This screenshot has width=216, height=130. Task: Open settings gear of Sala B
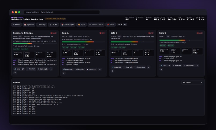[x=113, y=71]
